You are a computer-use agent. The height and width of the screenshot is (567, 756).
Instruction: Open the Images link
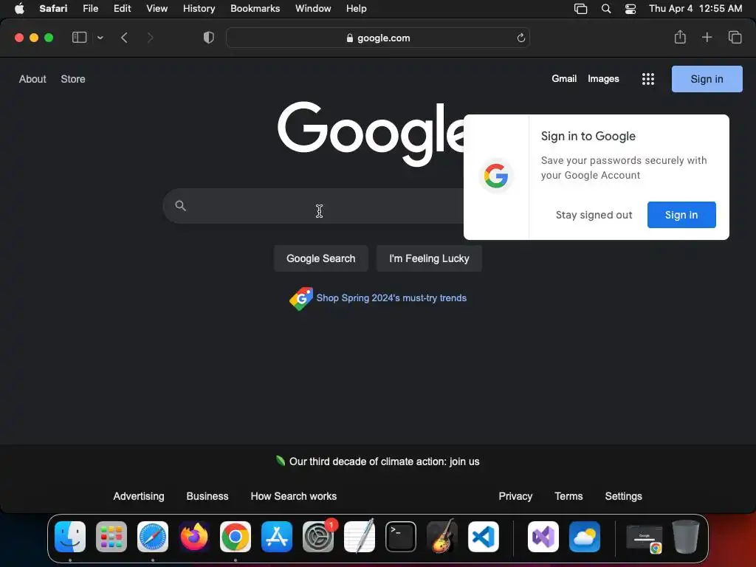[x=603, y=78]
